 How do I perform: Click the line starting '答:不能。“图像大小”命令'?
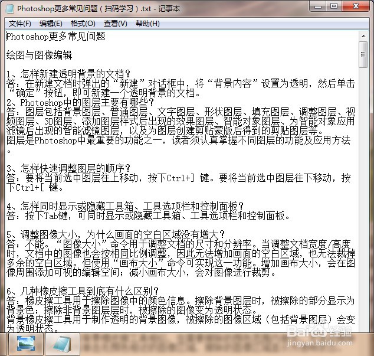(x=178, y=244)
